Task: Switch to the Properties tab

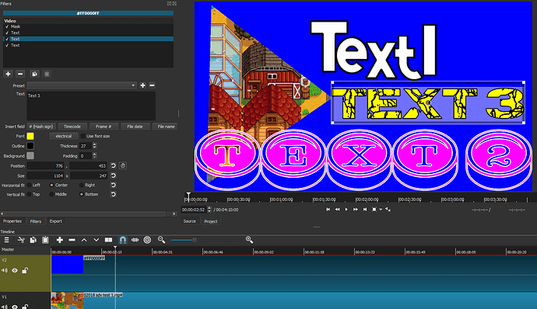Action: click(12, 221)
